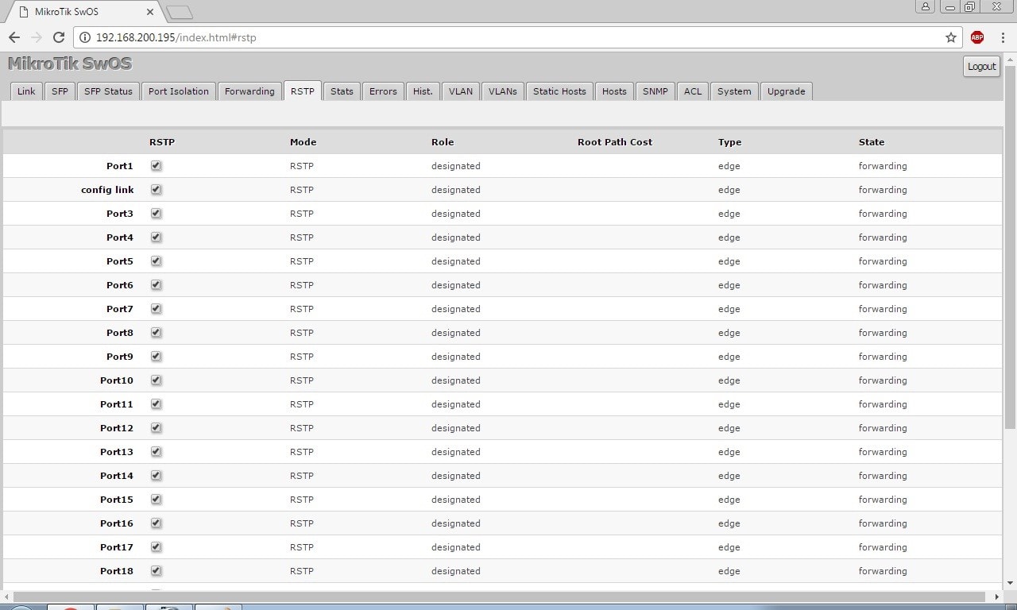
Task: Open the SFP Status tab
Action: [108, 91]
